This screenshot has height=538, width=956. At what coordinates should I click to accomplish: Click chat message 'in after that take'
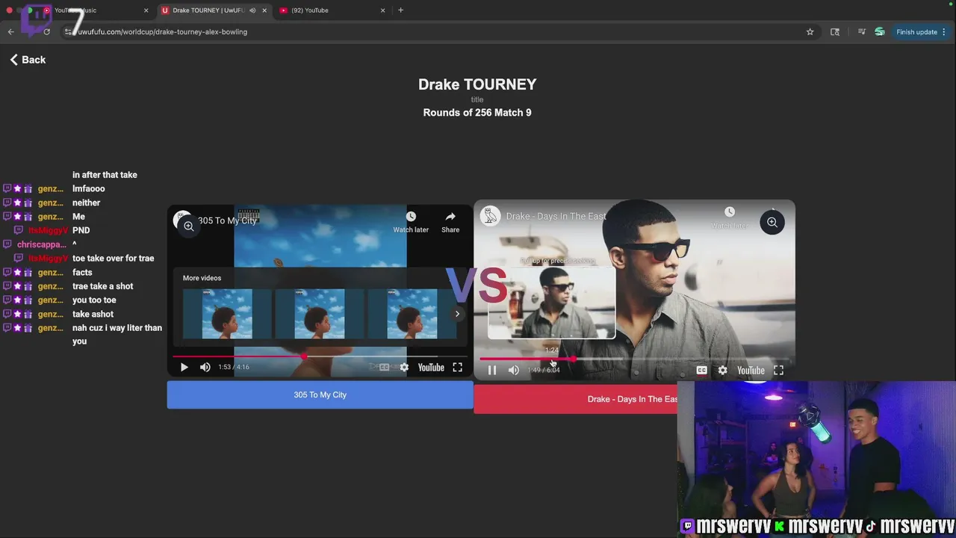pos(105,175)
